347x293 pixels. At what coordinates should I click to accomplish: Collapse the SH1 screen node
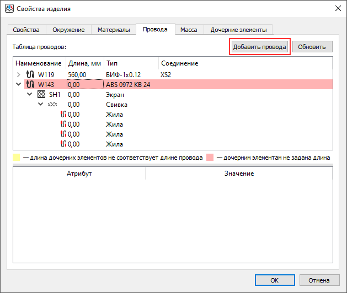[30, 94]
